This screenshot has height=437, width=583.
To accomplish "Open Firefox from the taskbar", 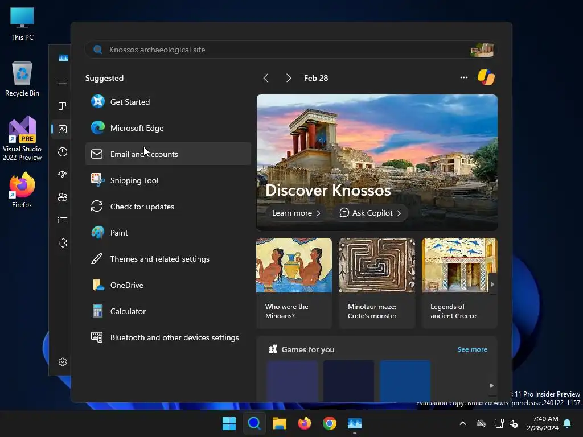I will 305,423.
